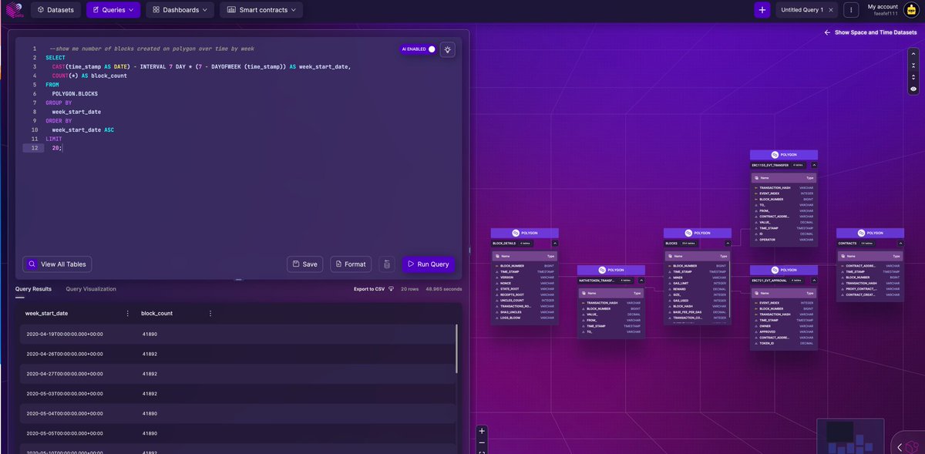This screenshot has height=454, width=925.
Task: Click the Polygon icon on ERC721_EVT_APPROVAL card
Action: point(776,271)
